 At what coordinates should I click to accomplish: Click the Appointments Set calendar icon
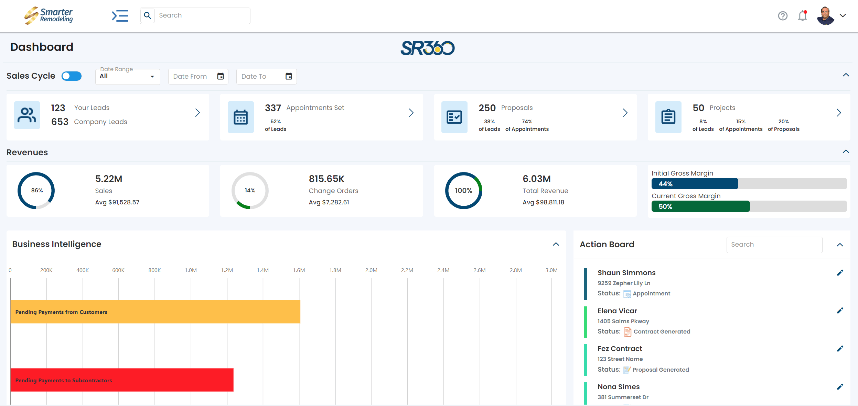(x=241, y=117)
